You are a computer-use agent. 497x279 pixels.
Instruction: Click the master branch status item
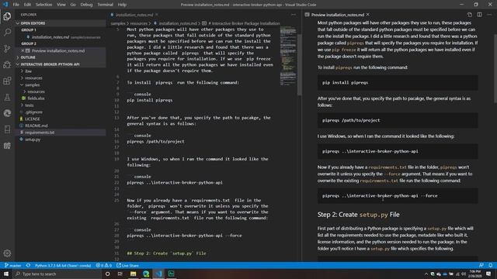click(12, 265)
